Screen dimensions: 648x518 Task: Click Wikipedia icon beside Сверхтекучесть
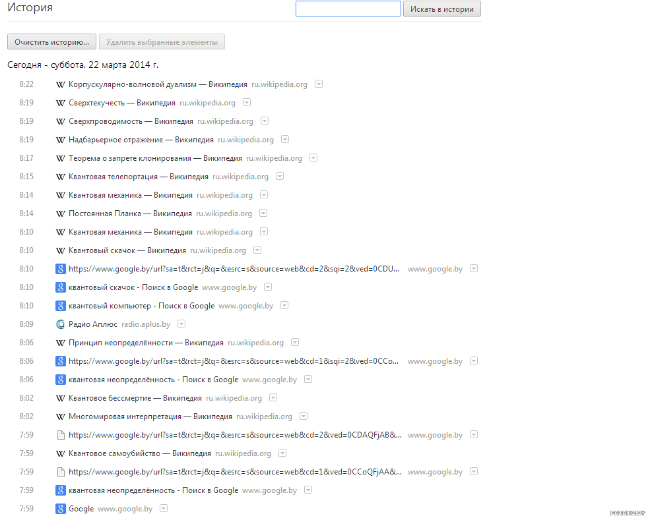pos(60,103)
